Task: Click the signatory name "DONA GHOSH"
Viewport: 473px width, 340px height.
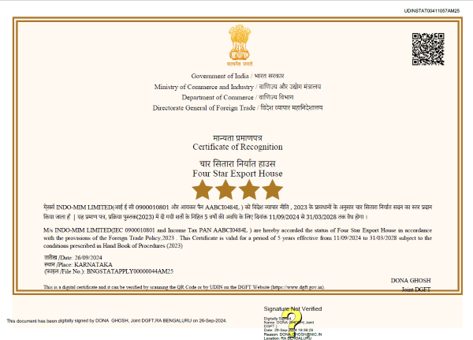Action: pyautogui.click(x=411, y=281)
